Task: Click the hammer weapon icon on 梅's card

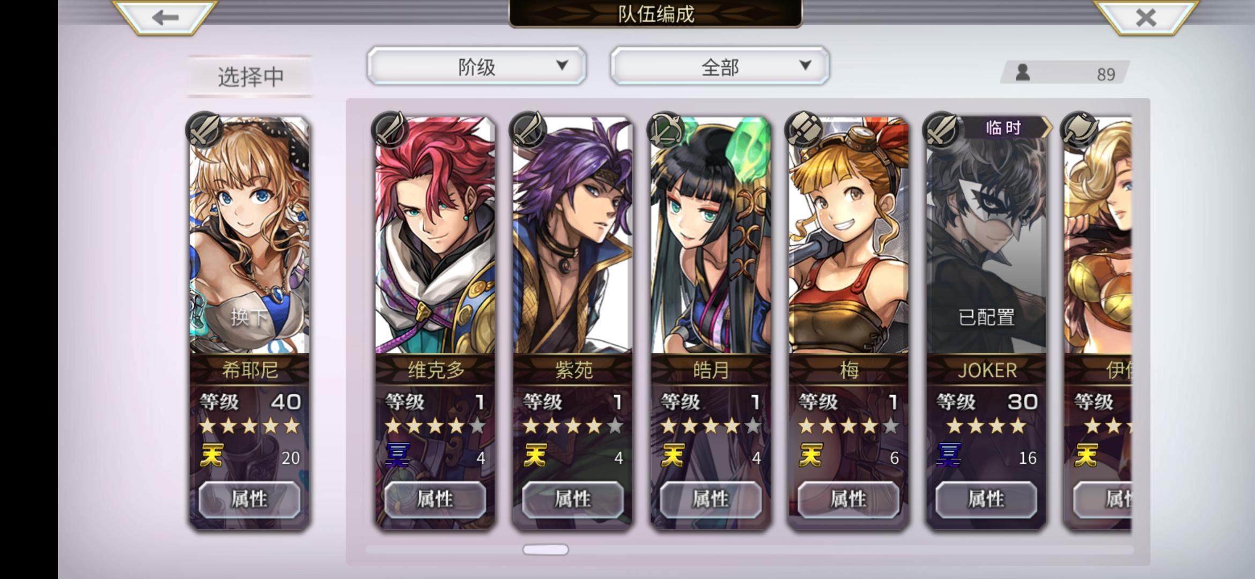Action: 803,130
